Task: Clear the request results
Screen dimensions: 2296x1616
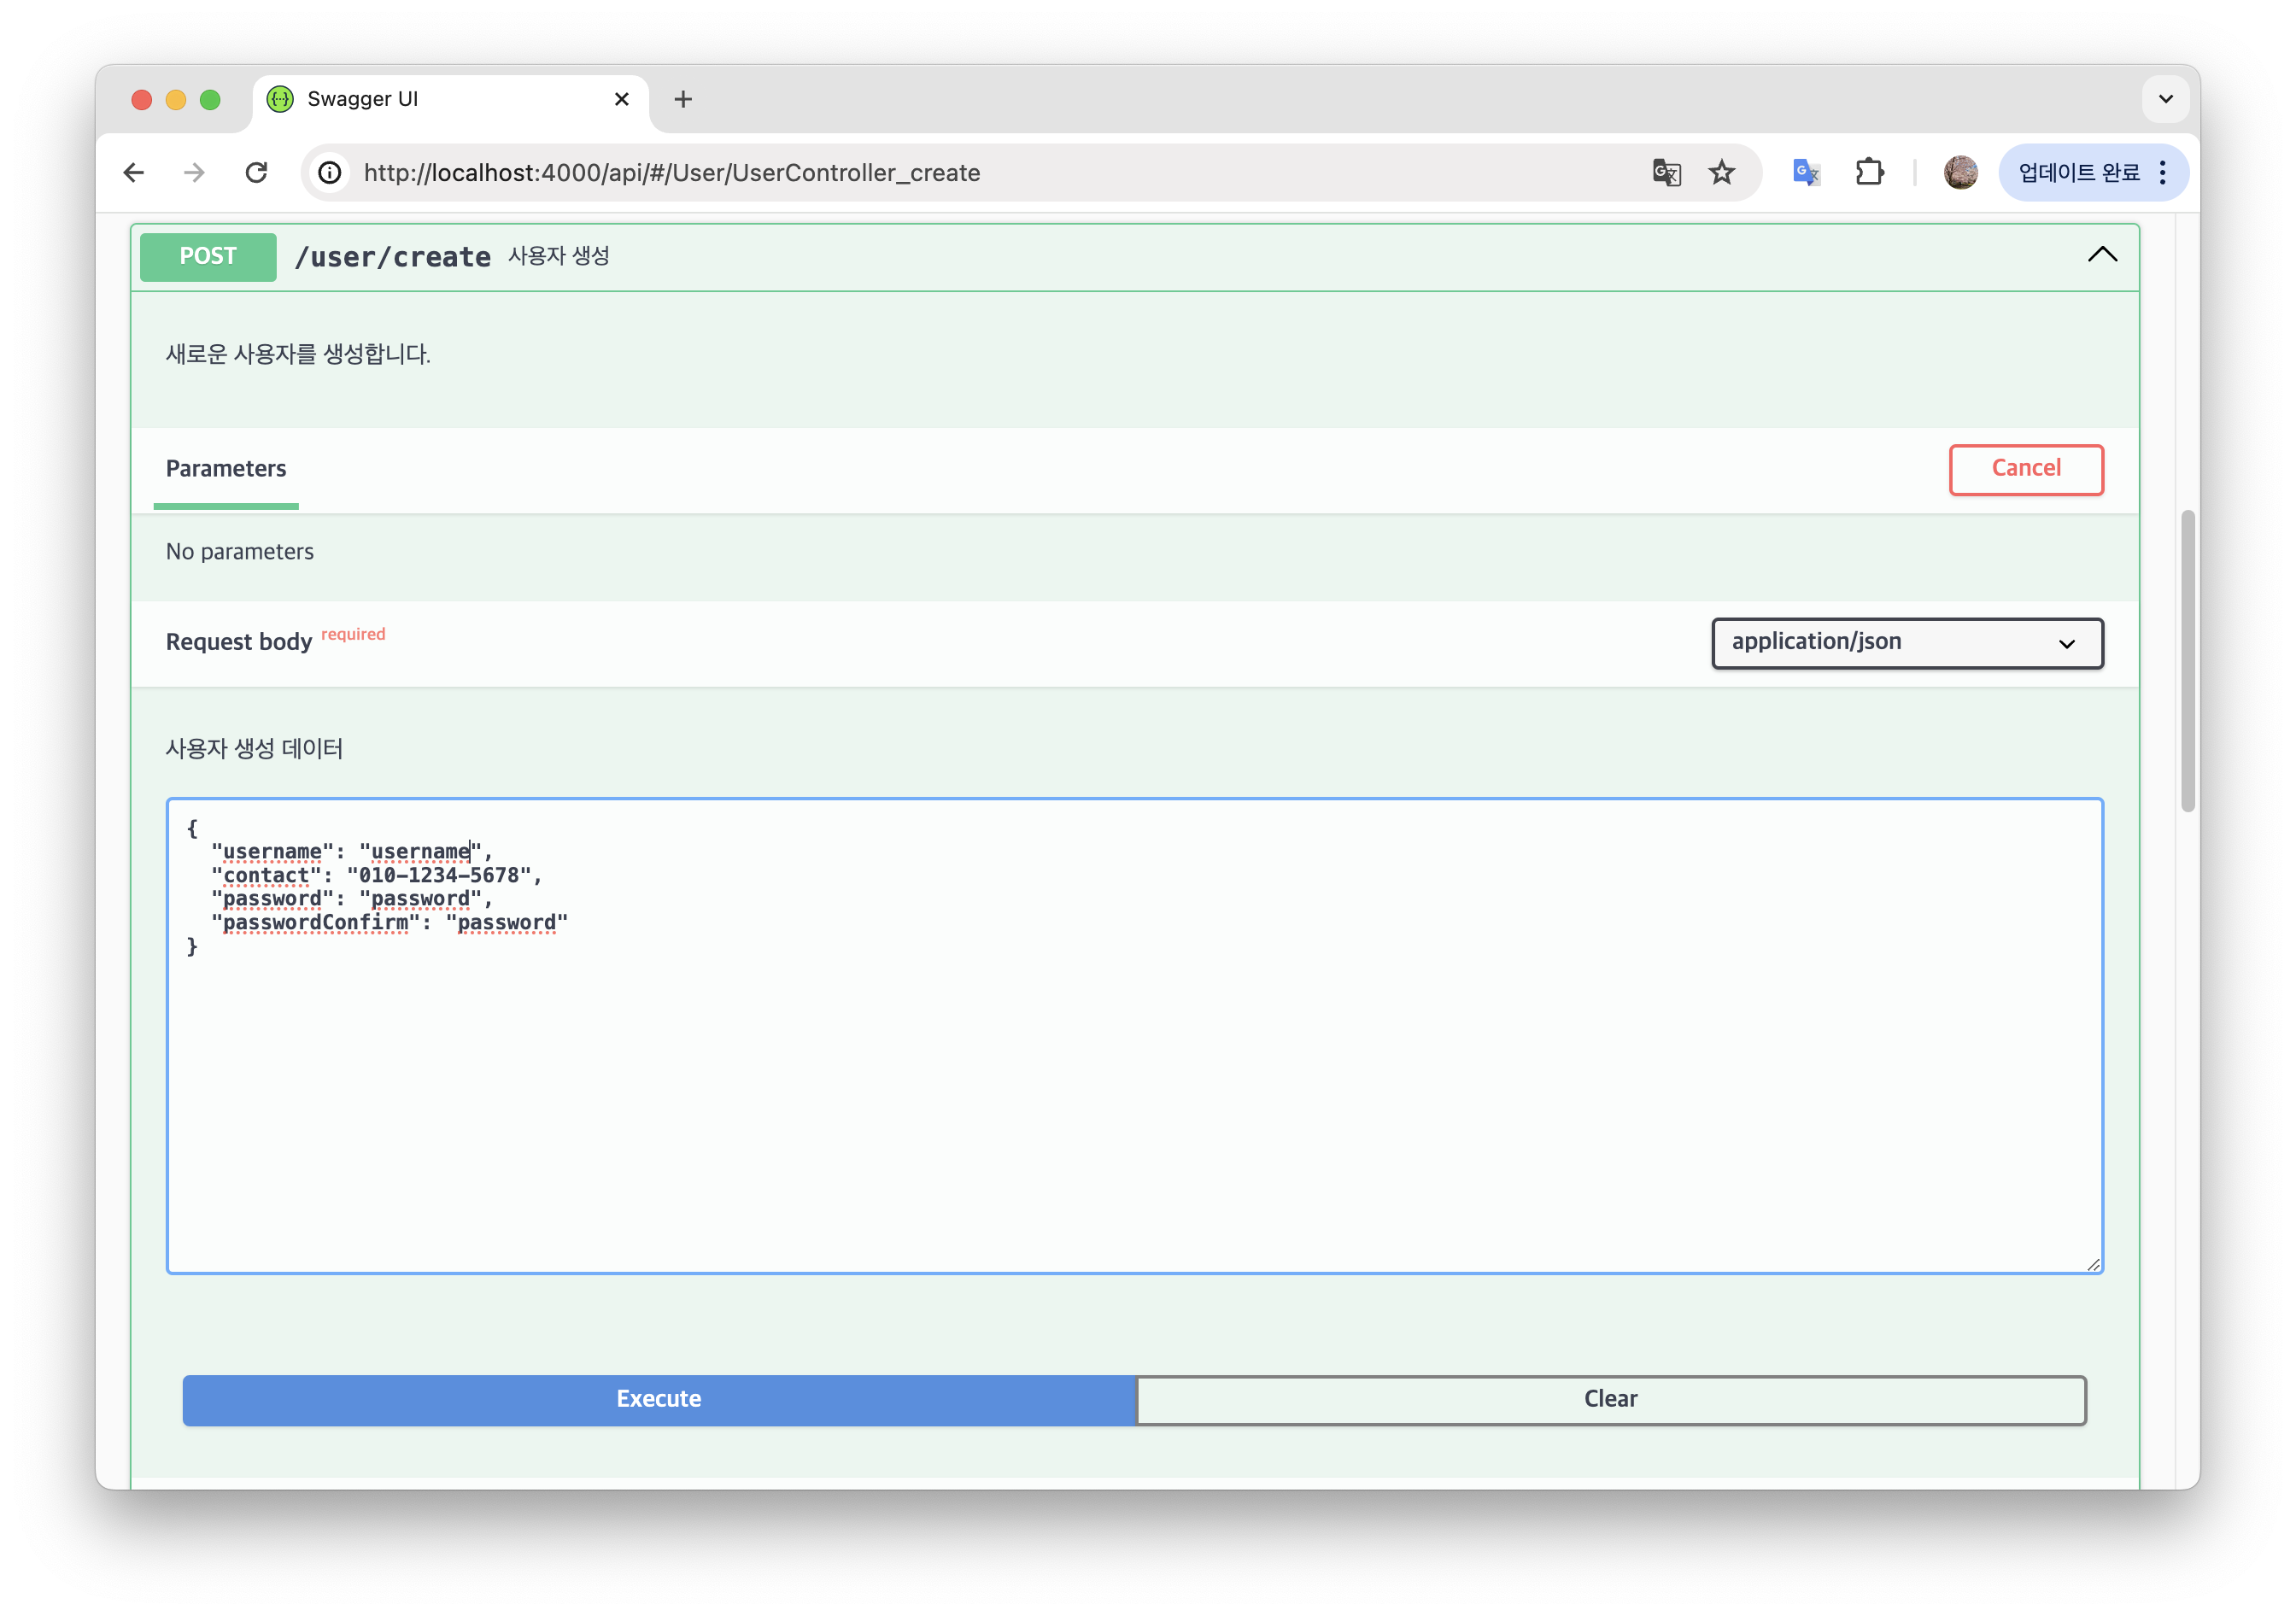Action: [x=1611, y=1399]
